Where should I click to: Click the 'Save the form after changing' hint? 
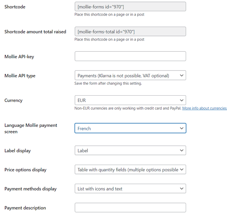(108, 83)
